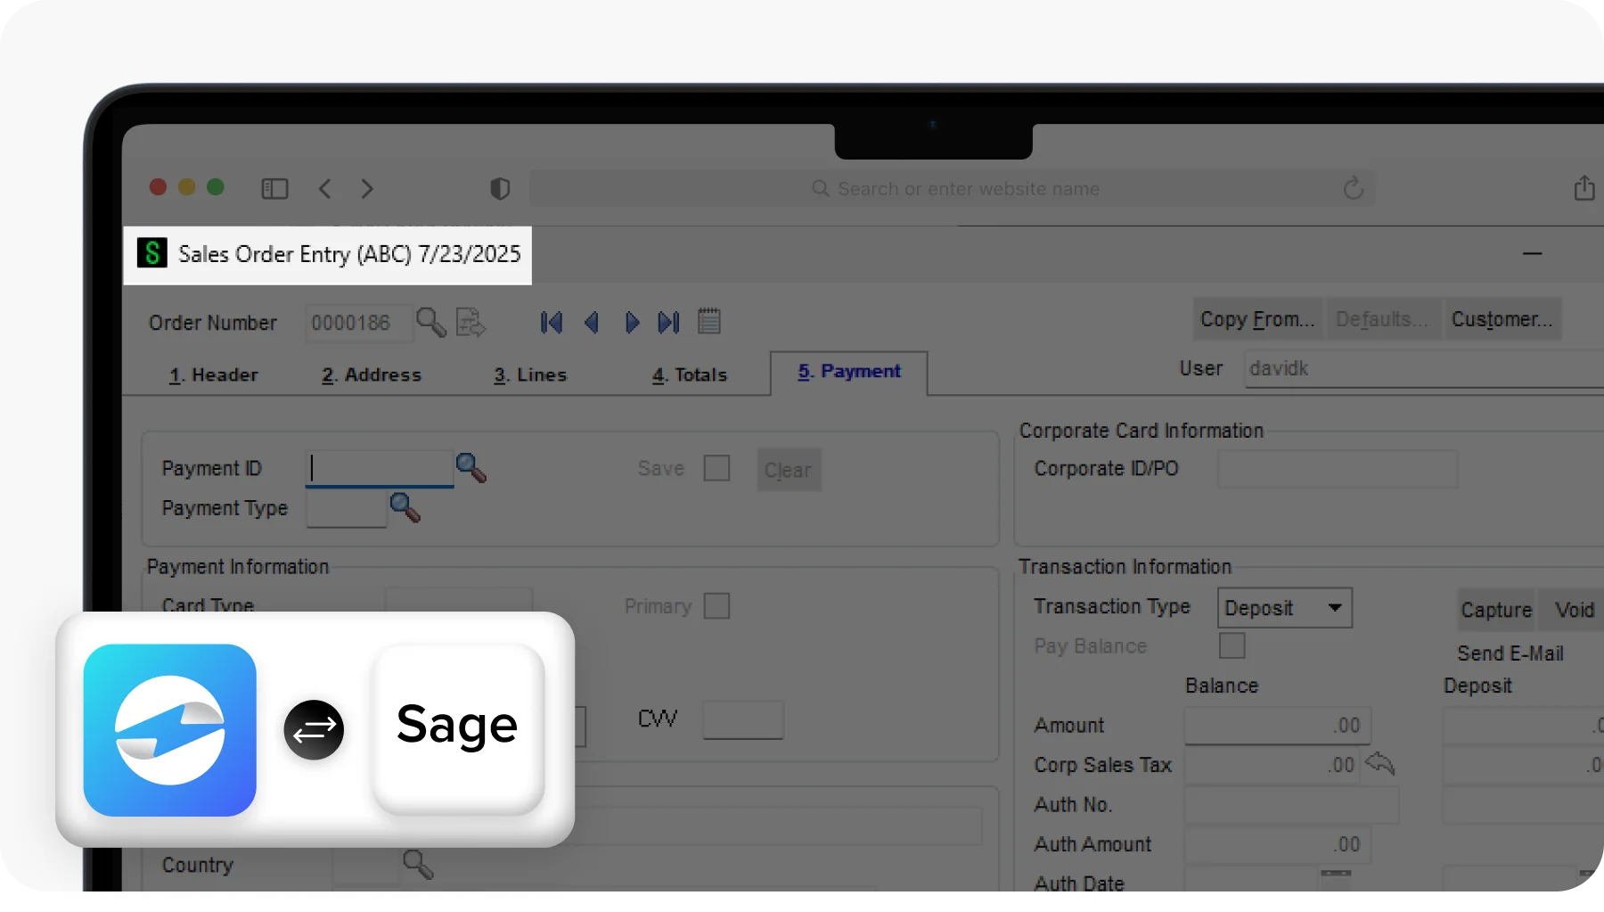Click the Order Number lookup magnifier

pos(431,322)
